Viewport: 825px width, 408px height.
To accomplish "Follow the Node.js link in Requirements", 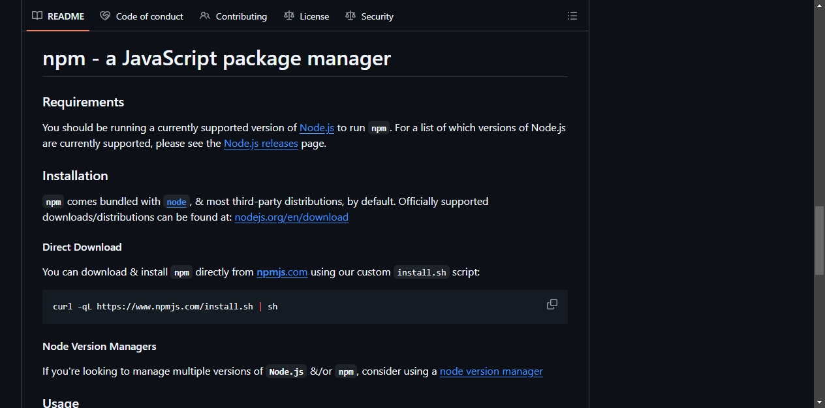I will coord(317,127).
